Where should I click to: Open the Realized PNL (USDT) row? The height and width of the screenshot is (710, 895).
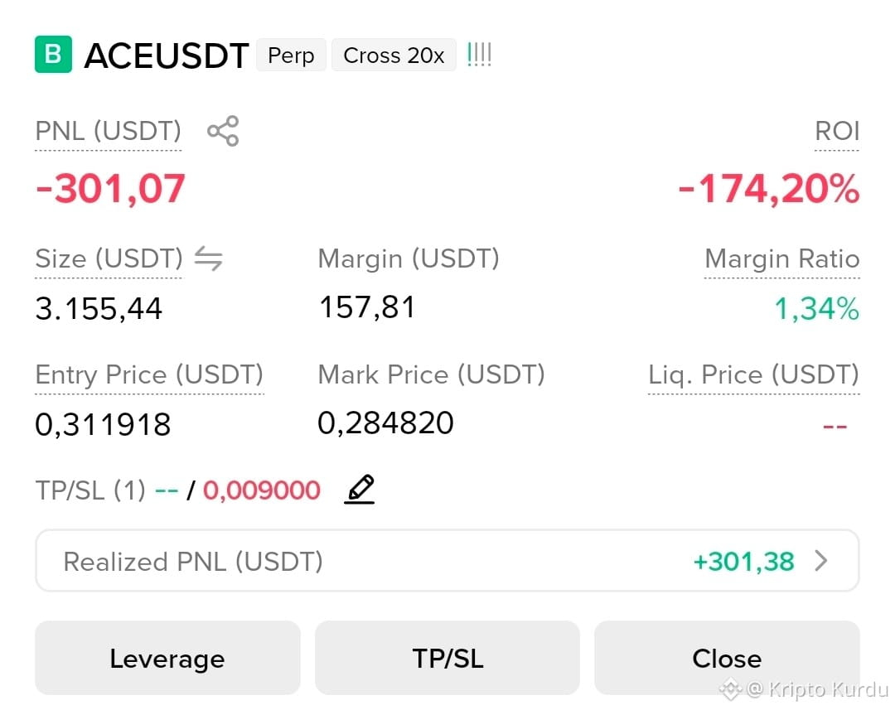pos(447,561)
